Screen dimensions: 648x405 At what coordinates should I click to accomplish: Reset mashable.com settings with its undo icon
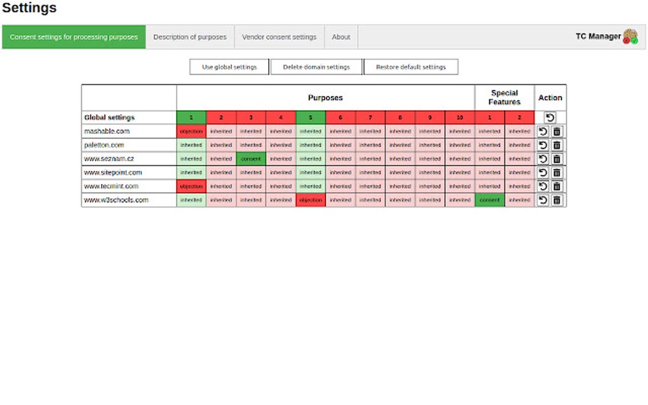coord(543,131)
